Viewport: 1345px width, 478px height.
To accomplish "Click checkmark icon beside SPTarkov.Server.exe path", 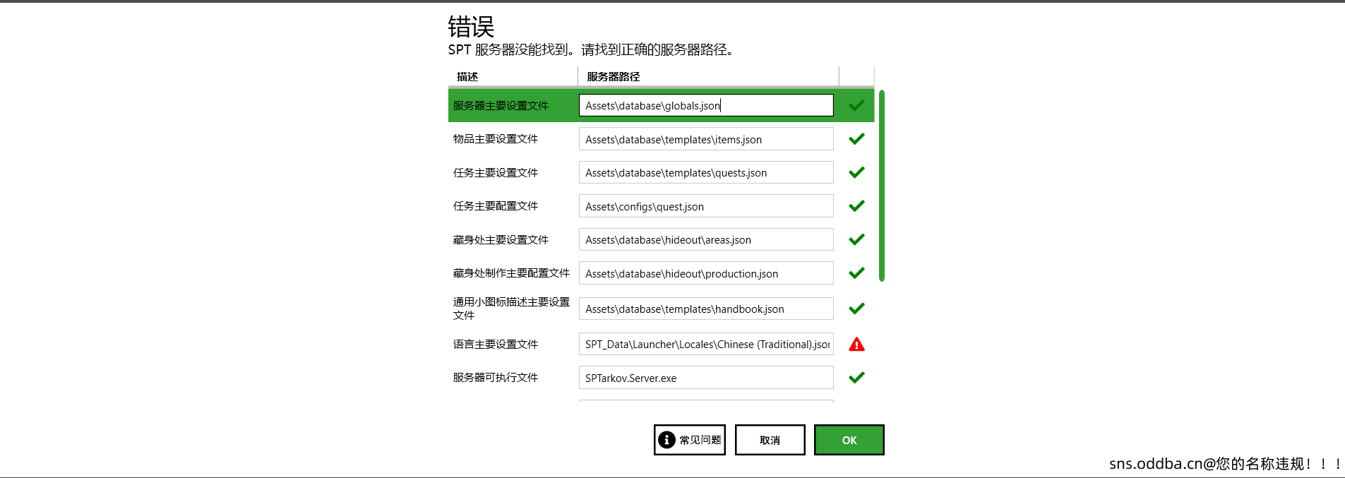I will click(856, 378).
